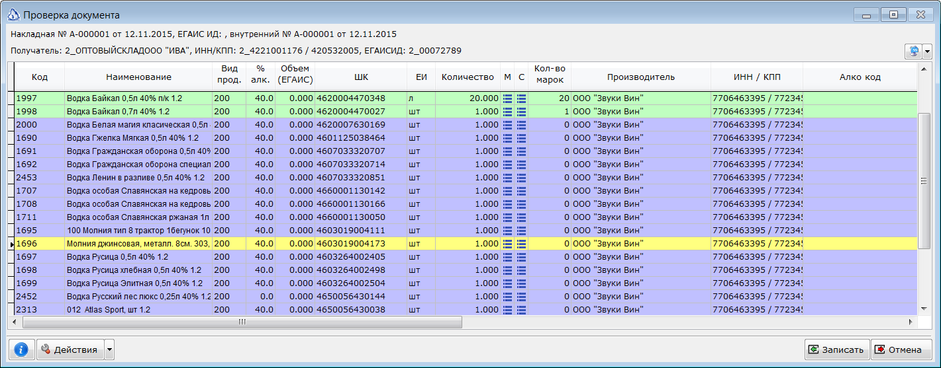Click the Производитель column header
This screenshot has height=368, width=941.
(x=641, y=77)
